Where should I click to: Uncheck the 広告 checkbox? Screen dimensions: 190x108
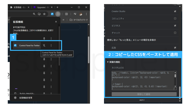[x=175, y=48]
